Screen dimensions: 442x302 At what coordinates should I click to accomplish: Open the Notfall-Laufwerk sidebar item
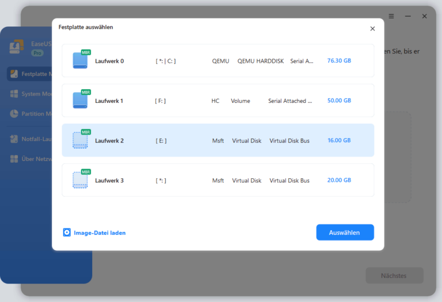(30, 139)
